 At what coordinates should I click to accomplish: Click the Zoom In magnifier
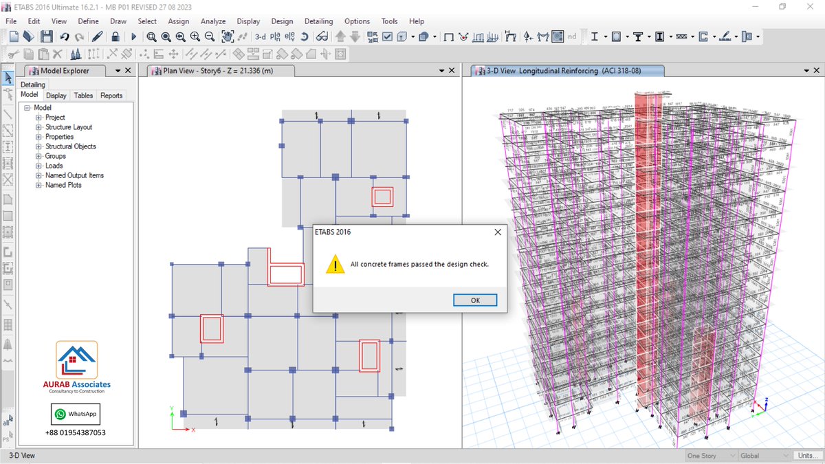[x=195, y=36]
